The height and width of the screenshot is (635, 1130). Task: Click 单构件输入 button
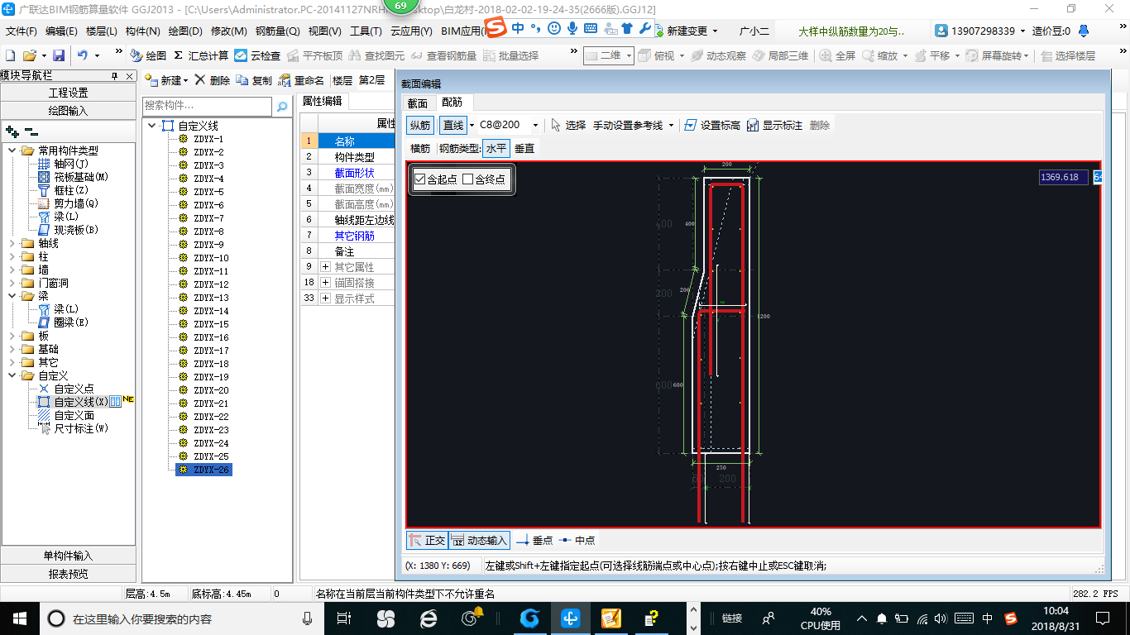[69, 556]
